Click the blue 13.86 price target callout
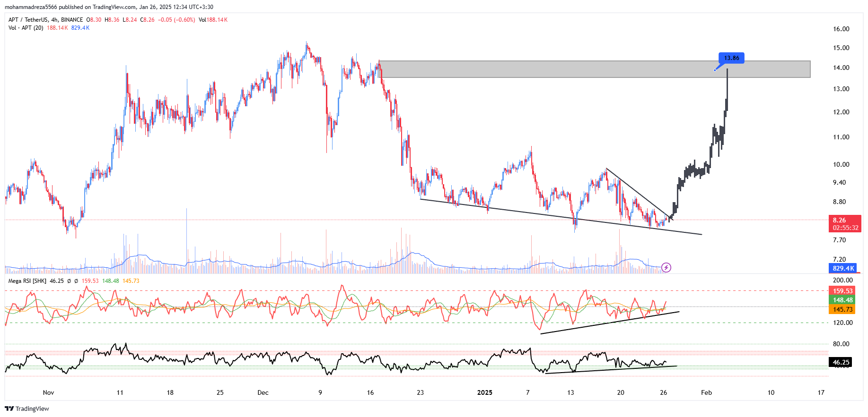The height and width of the screenshot is (417, 868). point(731,58)
